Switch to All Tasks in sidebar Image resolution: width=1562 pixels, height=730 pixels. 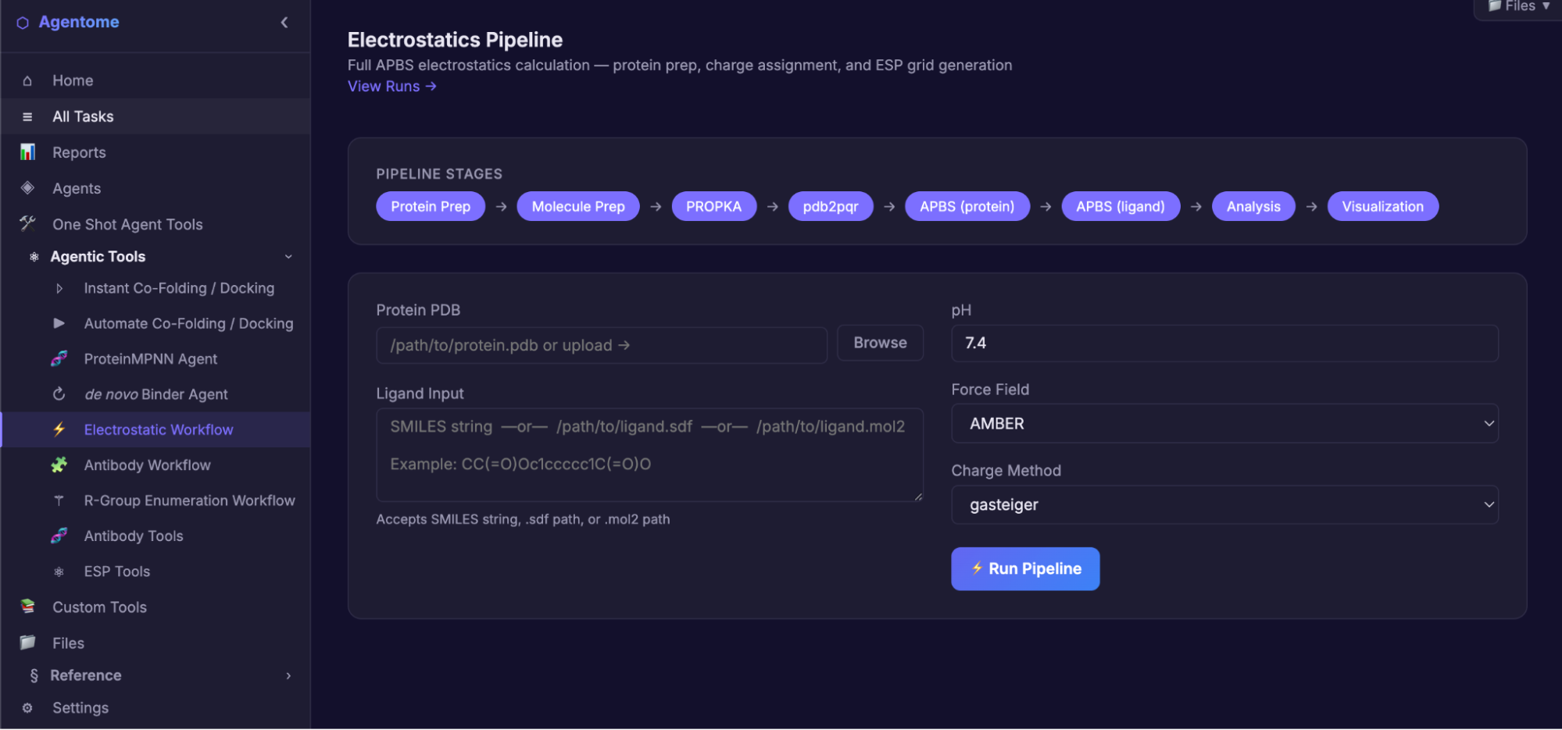click(84, 116)
